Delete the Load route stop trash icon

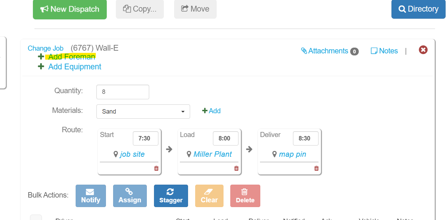(x=236, y=168)
